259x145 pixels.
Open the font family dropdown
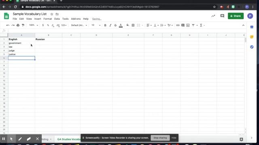pos(79,25)
